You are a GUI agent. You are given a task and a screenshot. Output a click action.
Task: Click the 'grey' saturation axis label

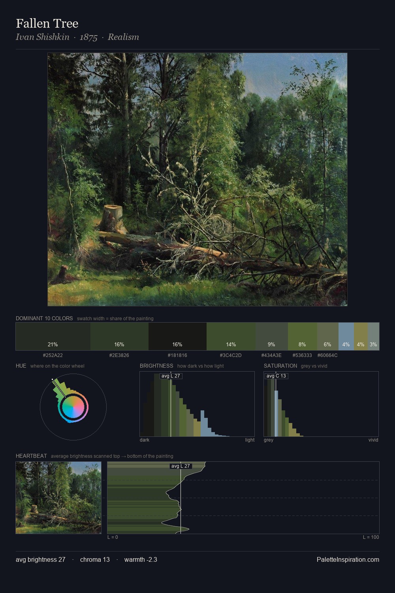[x=269, y=440]
